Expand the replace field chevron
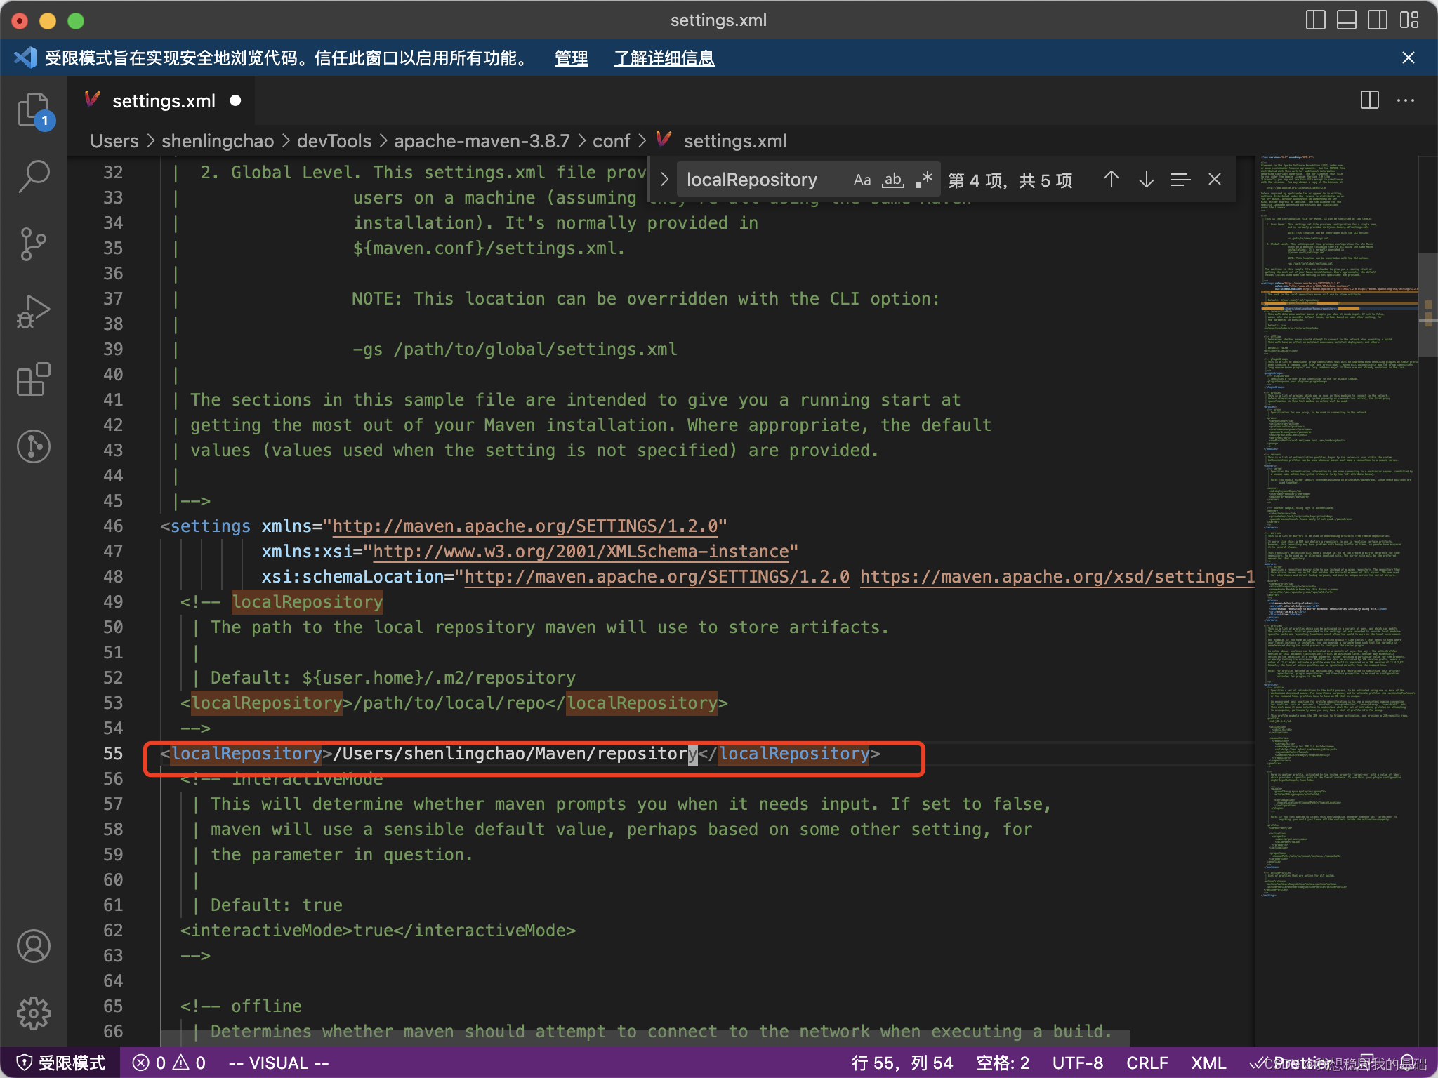Image resolution: width=1438 pixels, height=1078 pixels. (664, 180)
